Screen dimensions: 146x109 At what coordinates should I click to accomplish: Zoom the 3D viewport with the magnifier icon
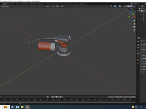[x=134, y=21]
